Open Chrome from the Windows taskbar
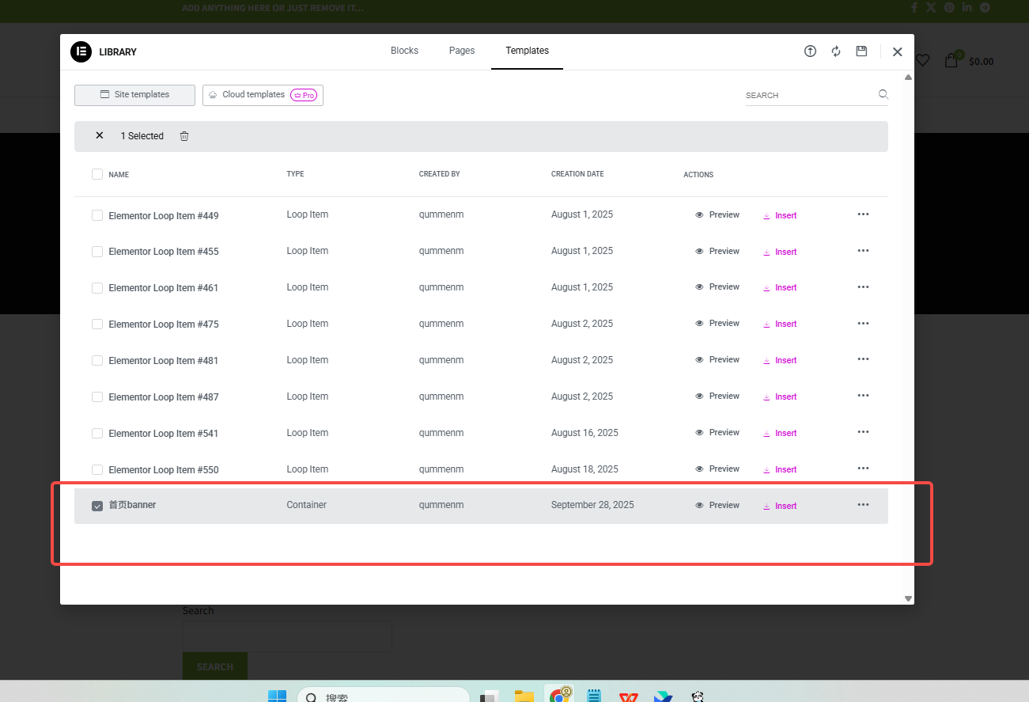Viewport: 1029px width, 702px height. [560, 695]
